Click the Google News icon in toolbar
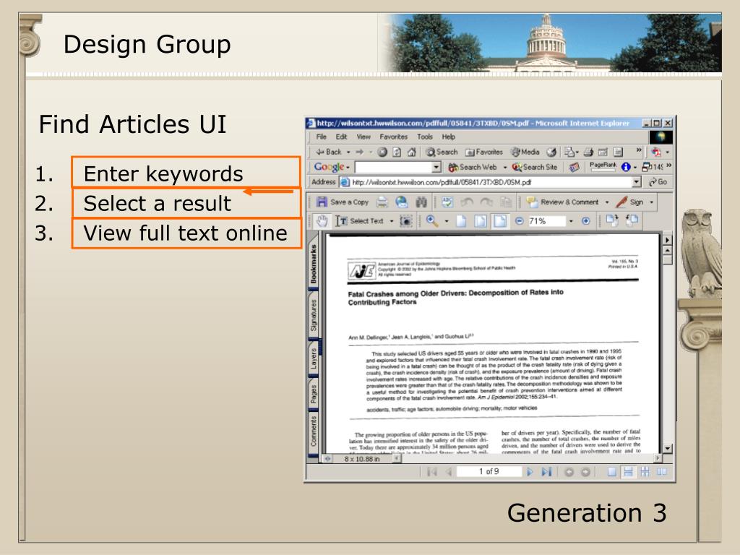740x555 pixels. (x=574, y=167)
